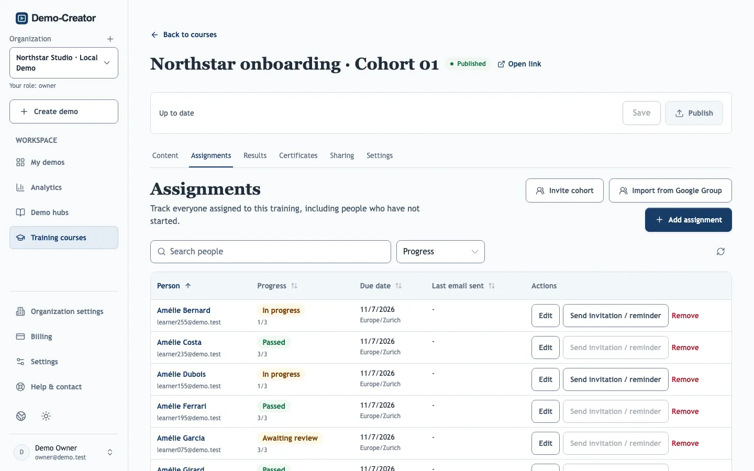Expand the Northstar Studio organization dropdown
Screen dimensions: 754x471
click(x=64, y=63)
